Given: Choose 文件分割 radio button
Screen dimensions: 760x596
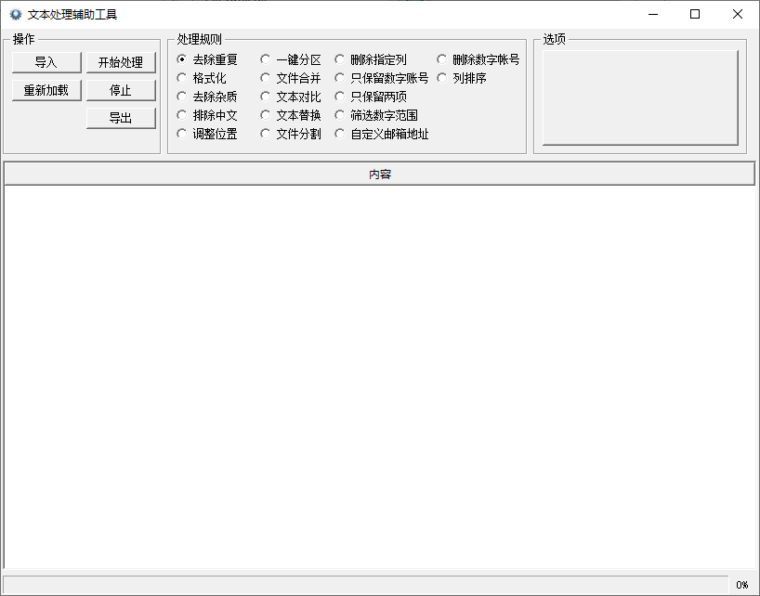Looking at the screenshot, I should click(x=291, y=134).
